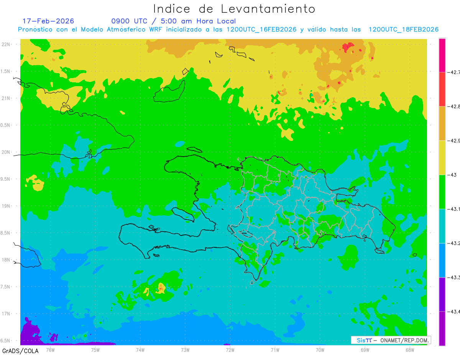Click the orange swatch in the color scale
Viewport: 460px width, 355px height.
click(x=442, y=123)
